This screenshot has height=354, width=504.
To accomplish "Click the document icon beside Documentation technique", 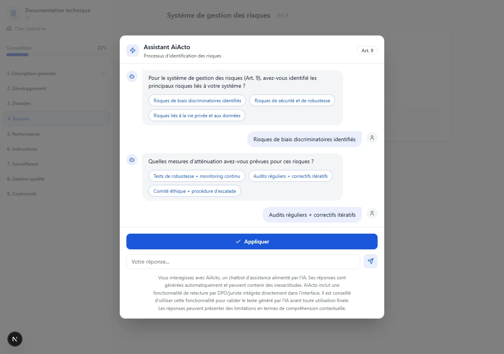I will coord(13,13).
